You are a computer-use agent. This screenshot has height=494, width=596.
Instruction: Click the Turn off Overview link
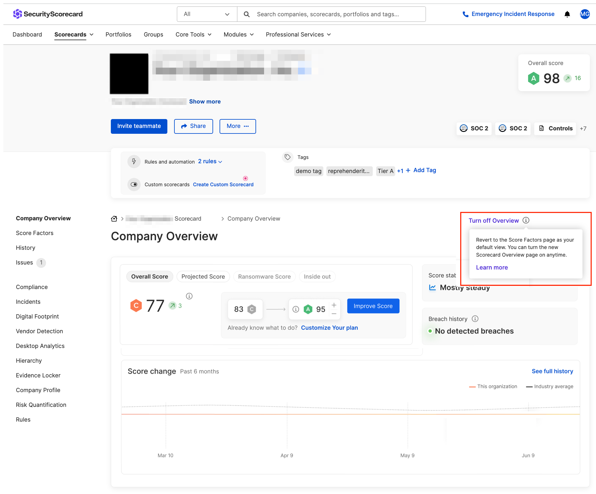click(x=494, y=220)
